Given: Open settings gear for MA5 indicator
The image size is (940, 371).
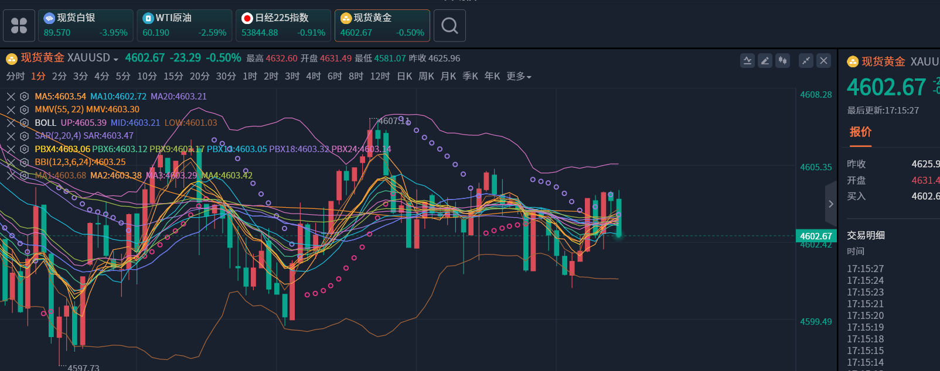Looking at the screenshot, I should (x=25, y=97).
